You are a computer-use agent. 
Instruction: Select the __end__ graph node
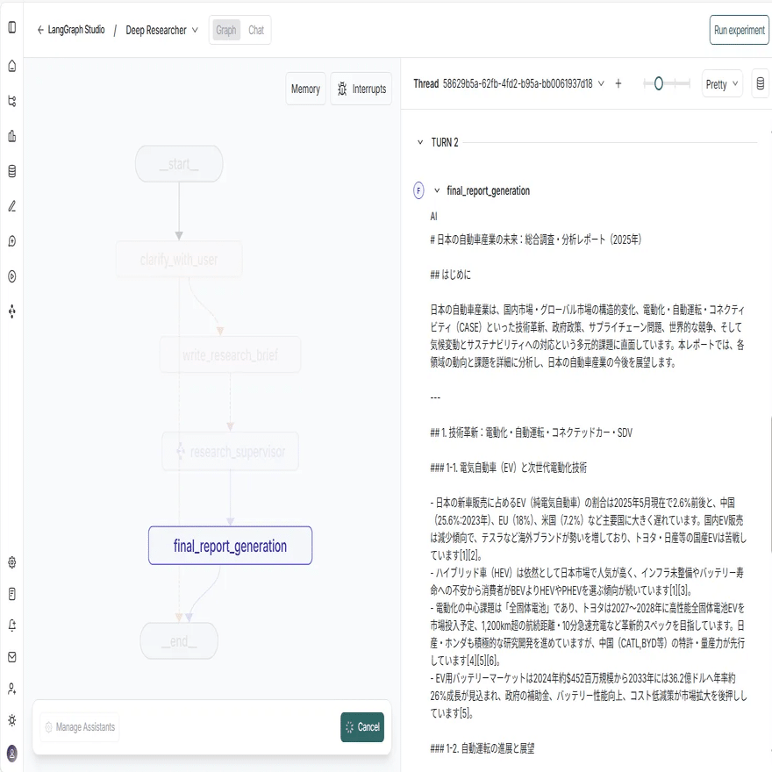(179, 641)
